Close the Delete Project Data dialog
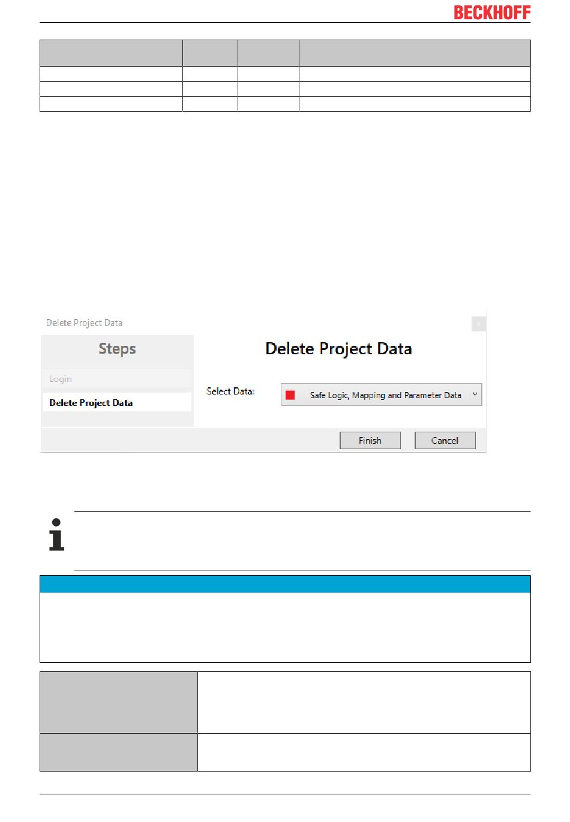Viewport: 570px width, 822px height. [x=478, y=324]
